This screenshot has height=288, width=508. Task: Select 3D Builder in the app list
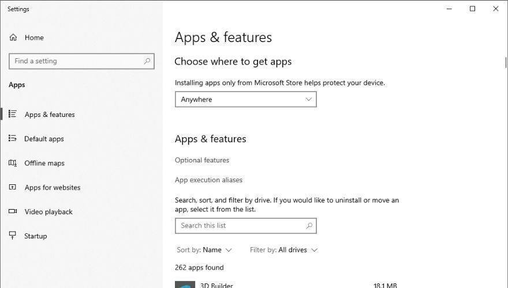pos(286,285)
